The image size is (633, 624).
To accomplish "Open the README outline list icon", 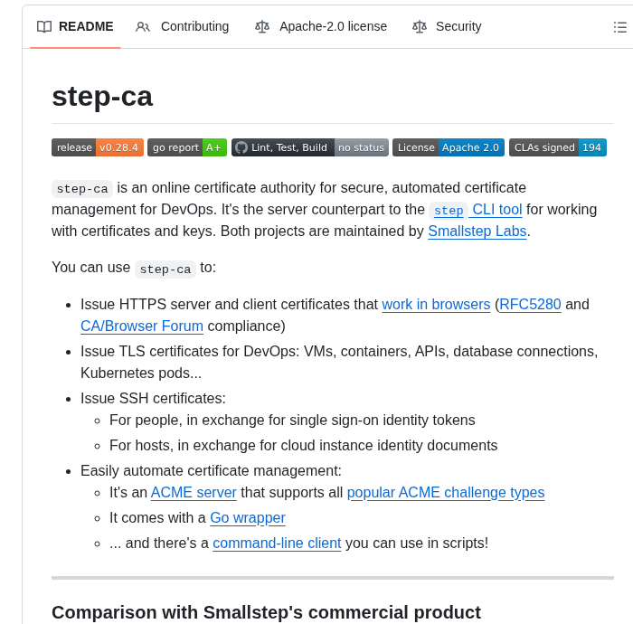I will (x=620, y=27).
